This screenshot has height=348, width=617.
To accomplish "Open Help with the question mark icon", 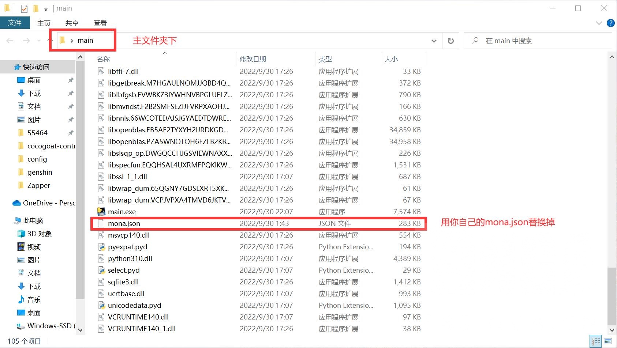I will click(x=610, y=23).
